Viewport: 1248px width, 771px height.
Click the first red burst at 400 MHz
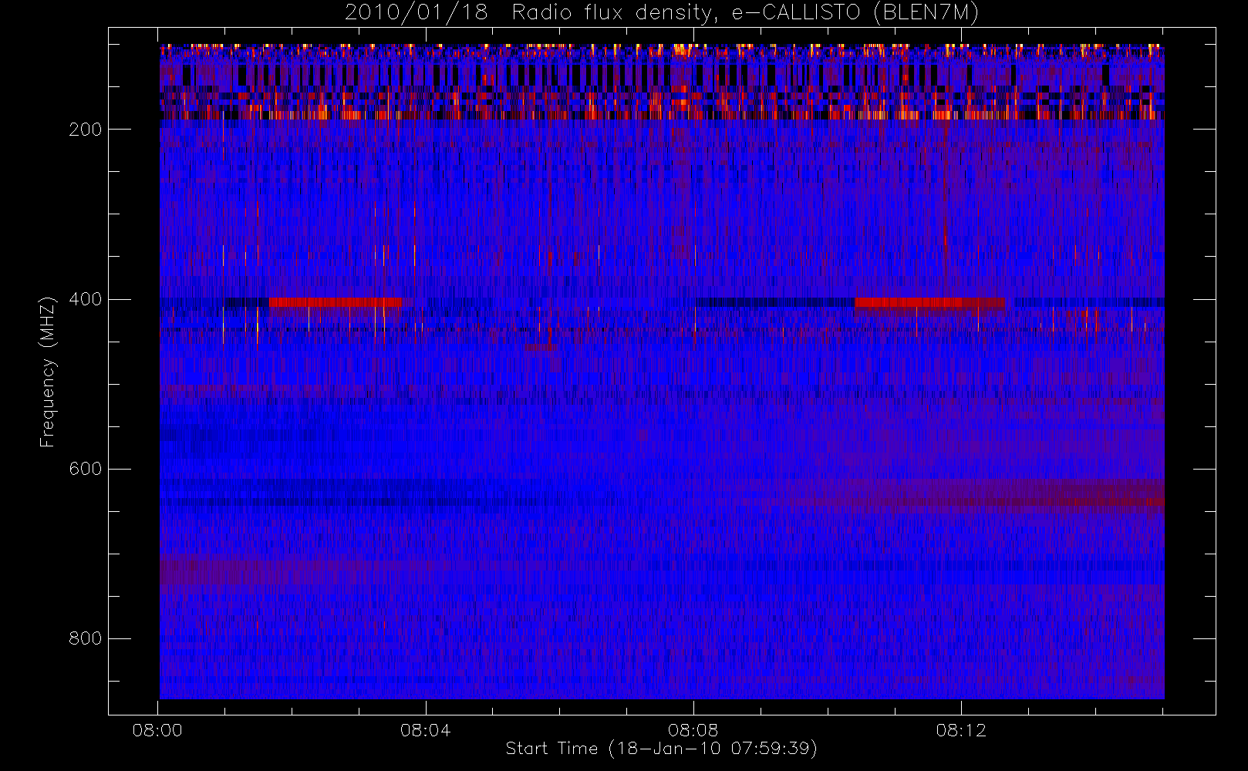click(x=336, y=302)
